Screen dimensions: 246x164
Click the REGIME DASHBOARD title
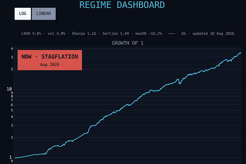(x=122, y=5)
